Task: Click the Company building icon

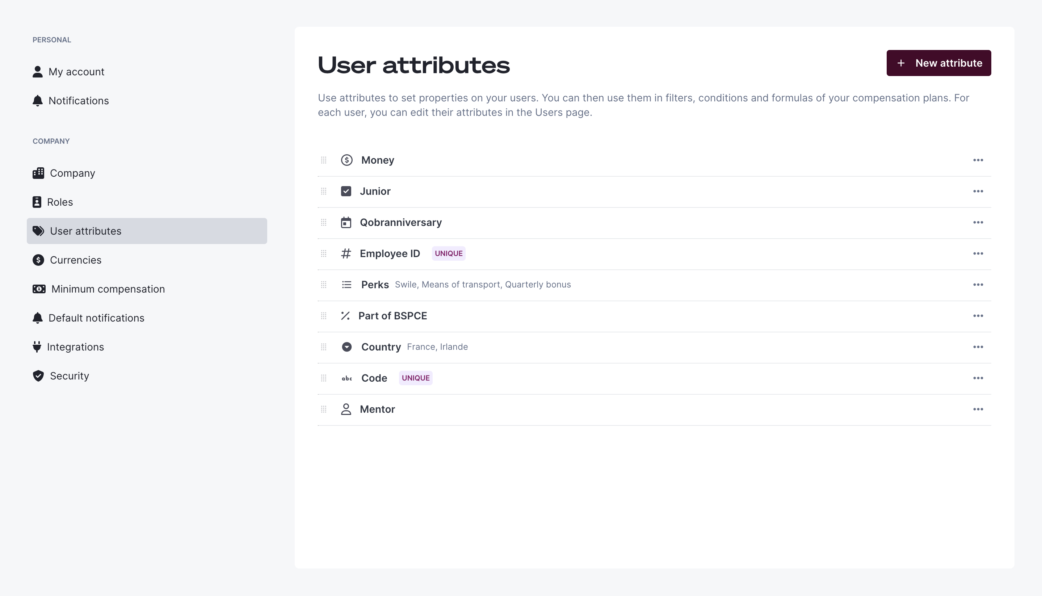Action: pyautogui.click(x=38, y=173)
